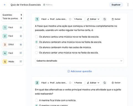Viewport: 133px width, 106px height.
Task: Click the 'Total de pontos:' label
Action: tap(10, 18)
